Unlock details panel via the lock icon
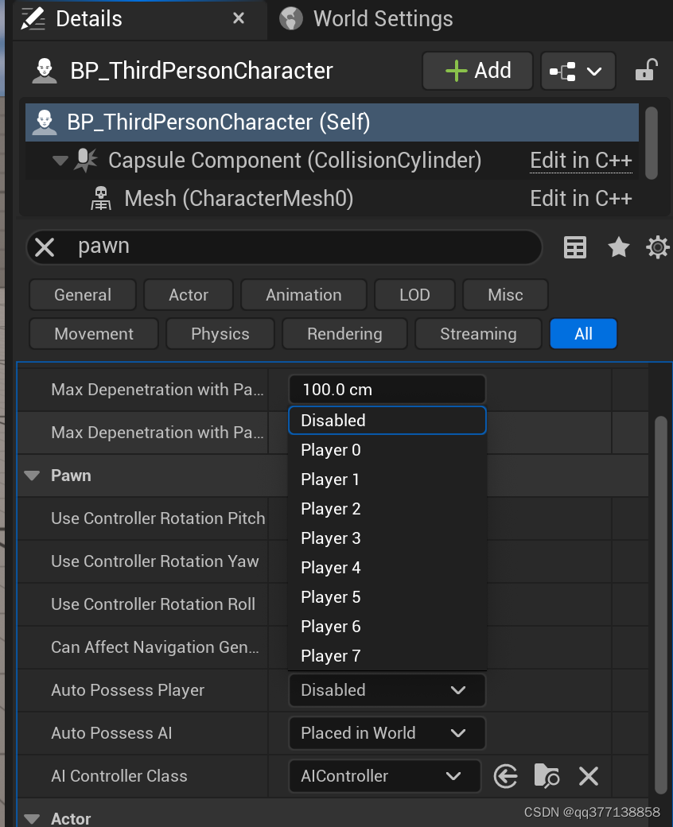Screen dimensions: 673x827 (646, 70)
